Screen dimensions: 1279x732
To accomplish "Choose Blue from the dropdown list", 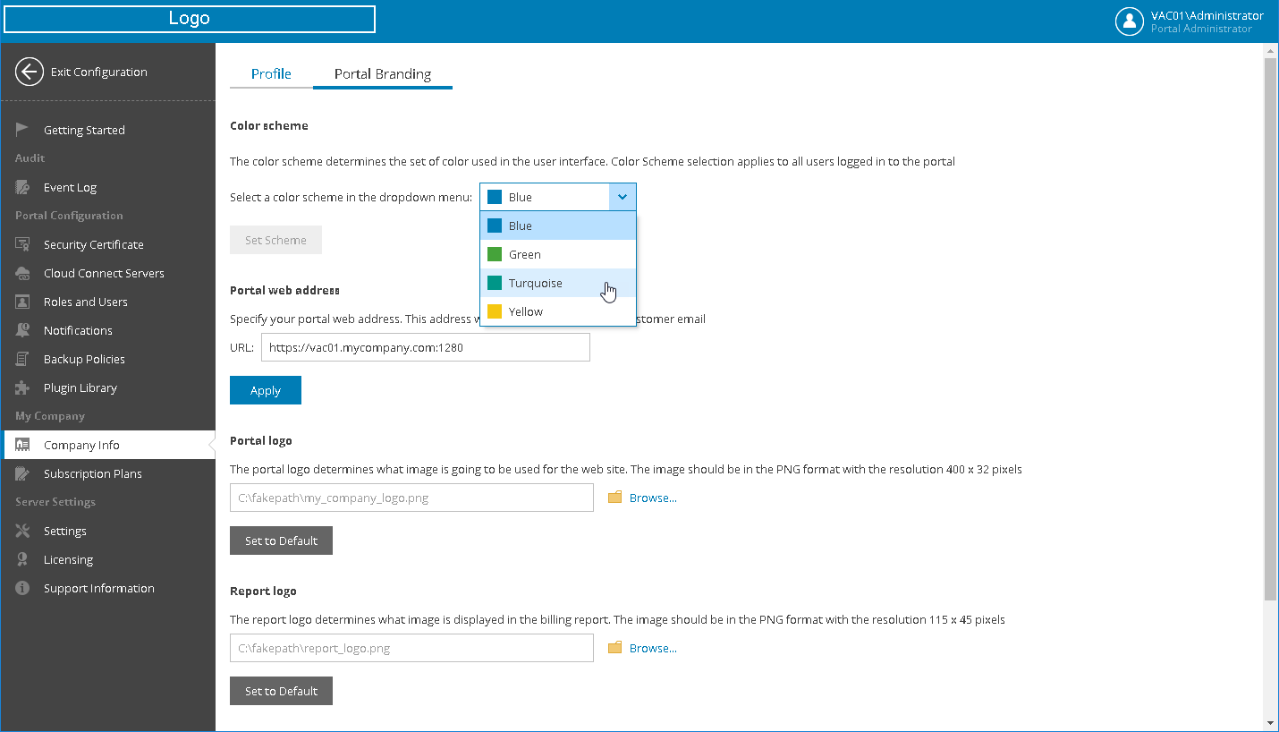I will tap(558, 226).
